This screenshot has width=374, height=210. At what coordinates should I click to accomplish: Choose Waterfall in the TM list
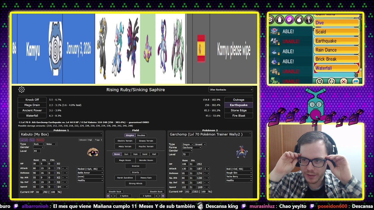pyautogui.click(x=337, y=68)
